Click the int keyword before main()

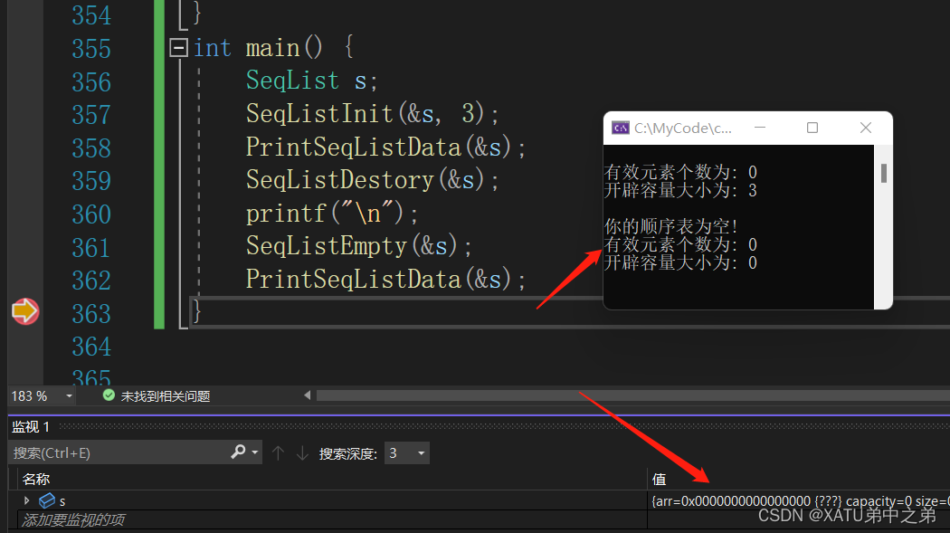click(212, 48)
